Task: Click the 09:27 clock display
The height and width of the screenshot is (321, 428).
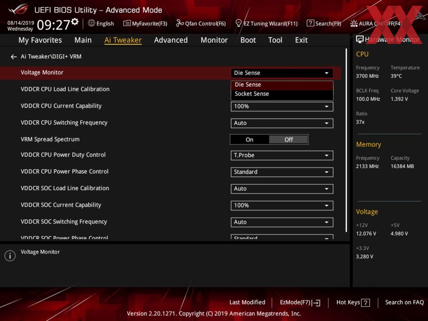Action: point(53,25)
